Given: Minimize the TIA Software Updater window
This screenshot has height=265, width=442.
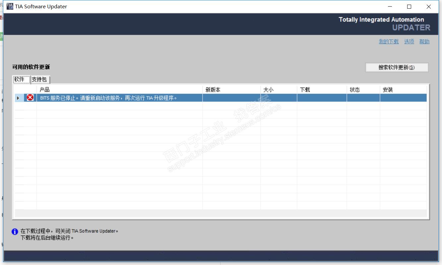Looking at the screenshot, I should click(x=390, y=7).
